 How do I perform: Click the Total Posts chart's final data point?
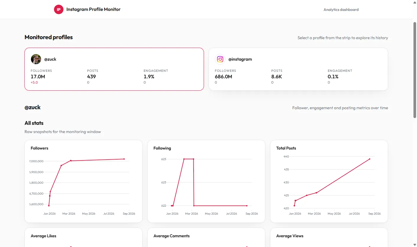369,159
